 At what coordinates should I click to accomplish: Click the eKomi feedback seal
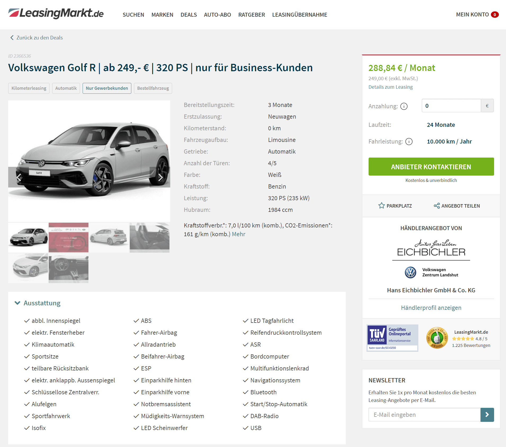[437, 338]
